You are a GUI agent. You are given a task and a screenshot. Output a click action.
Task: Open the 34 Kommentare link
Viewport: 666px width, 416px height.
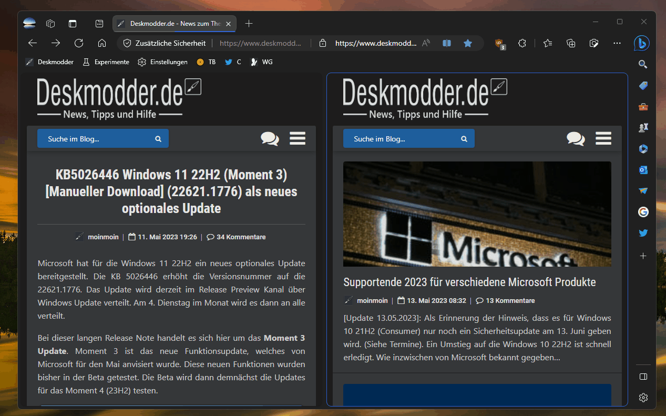(x=236, y=237)
